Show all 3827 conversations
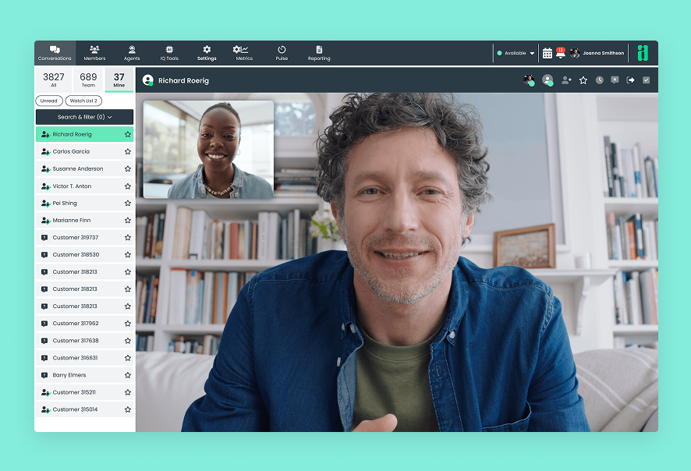The image size is (691, 471). pyautogui.click(x=54, y=80)
